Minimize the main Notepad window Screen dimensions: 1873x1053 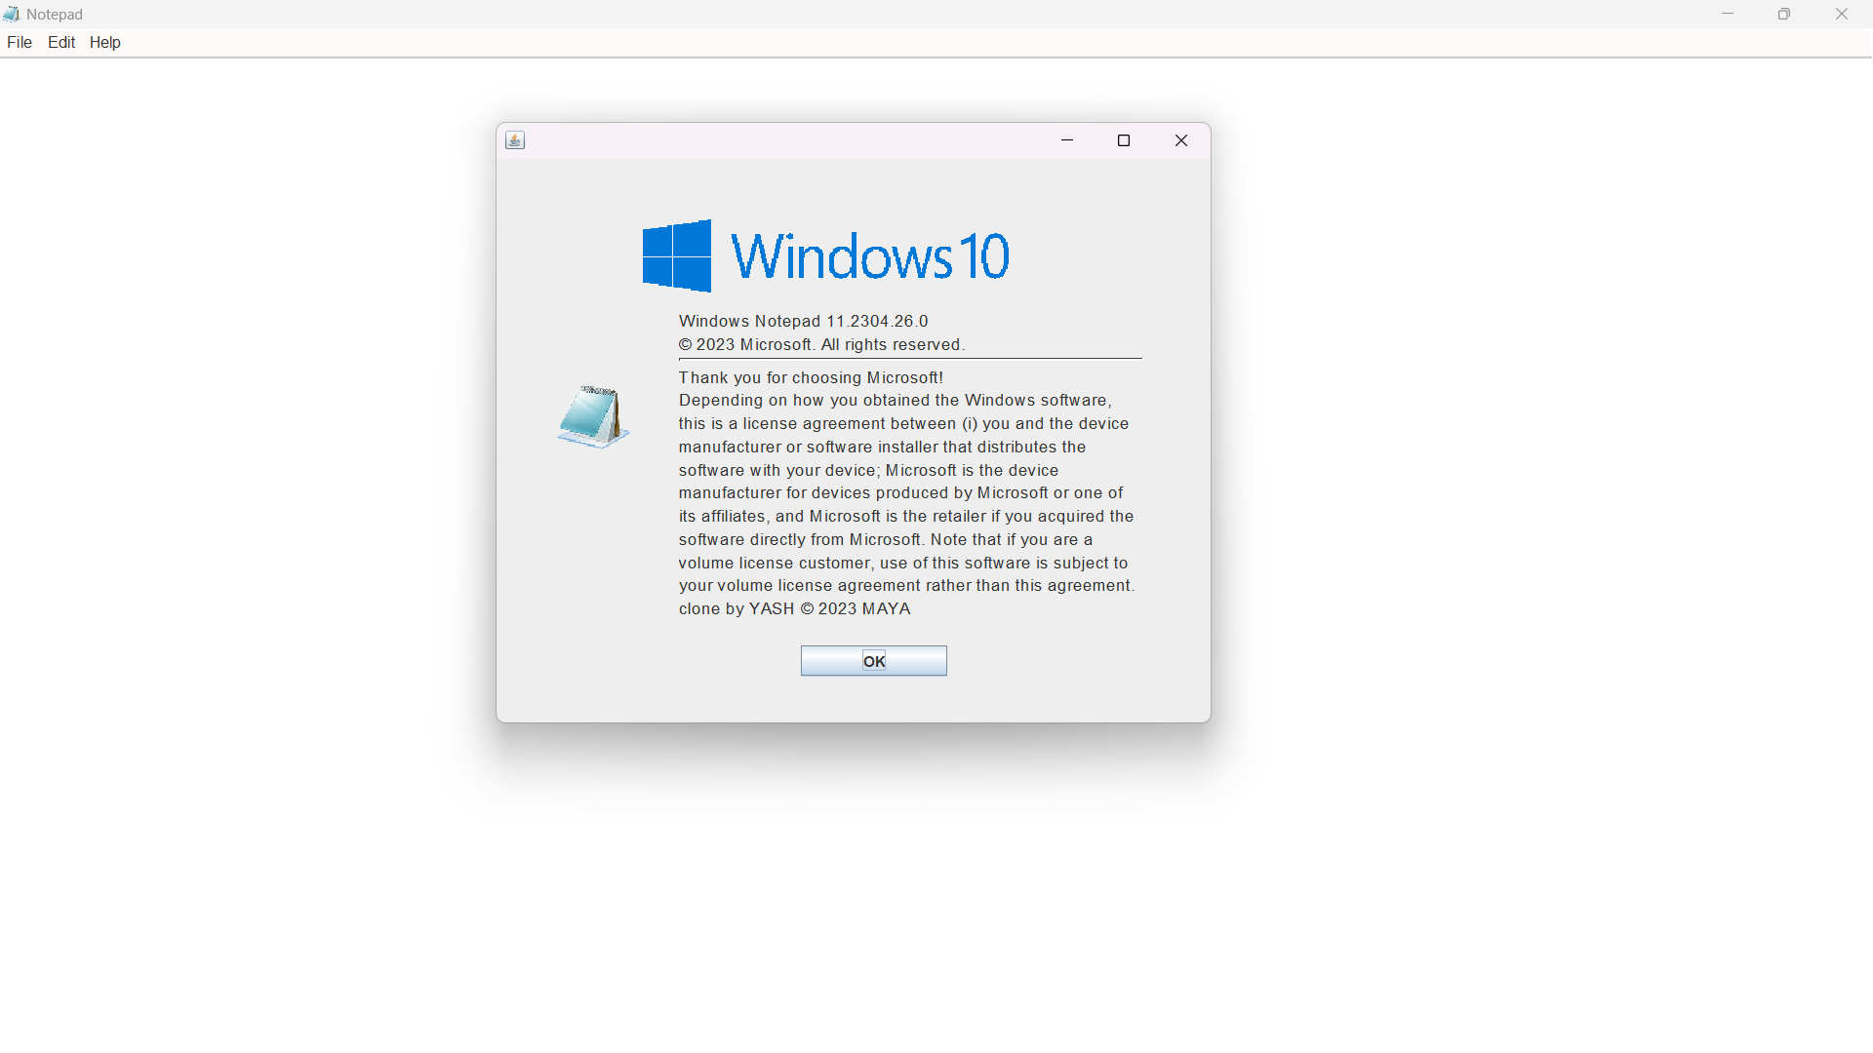pyautogui.click(x=1728, y=14)
